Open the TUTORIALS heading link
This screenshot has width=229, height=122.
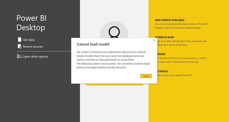[x=163, y=71]
